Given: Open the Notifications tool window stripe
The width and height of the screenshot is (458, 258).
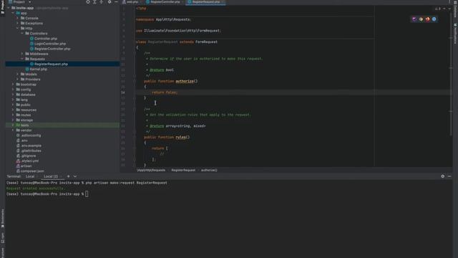Looking at the screenshot, I should [455, 34].
